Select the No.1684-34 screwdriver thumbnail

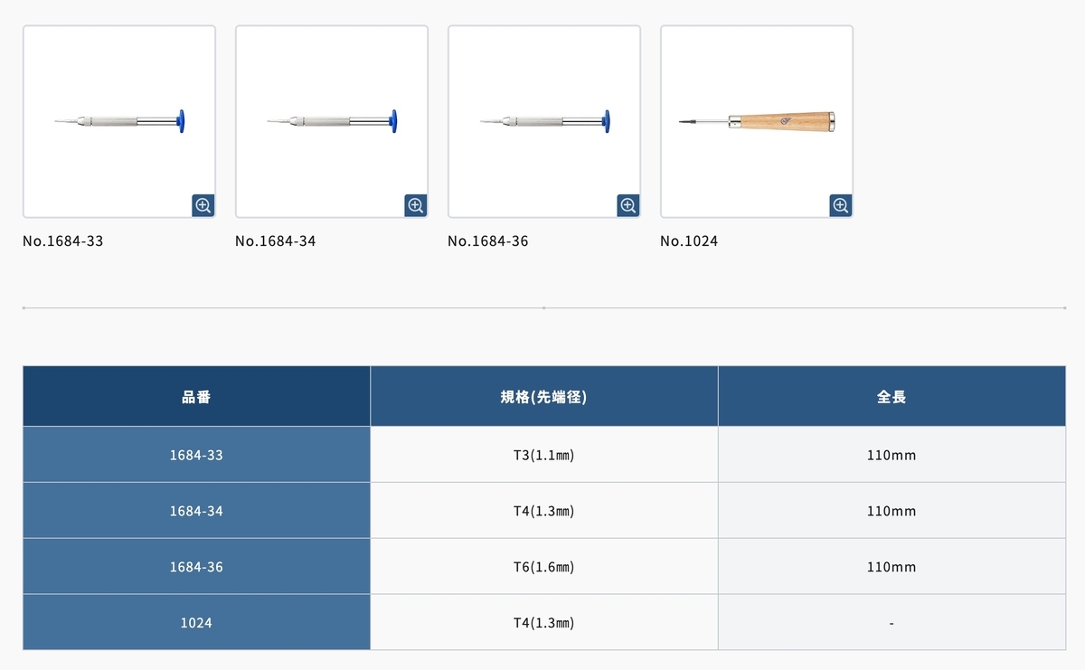click(x=332, y=121)
